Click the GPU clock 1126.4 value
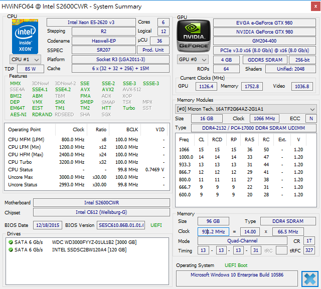The image size is (321, 289). (x=206, y=86)
